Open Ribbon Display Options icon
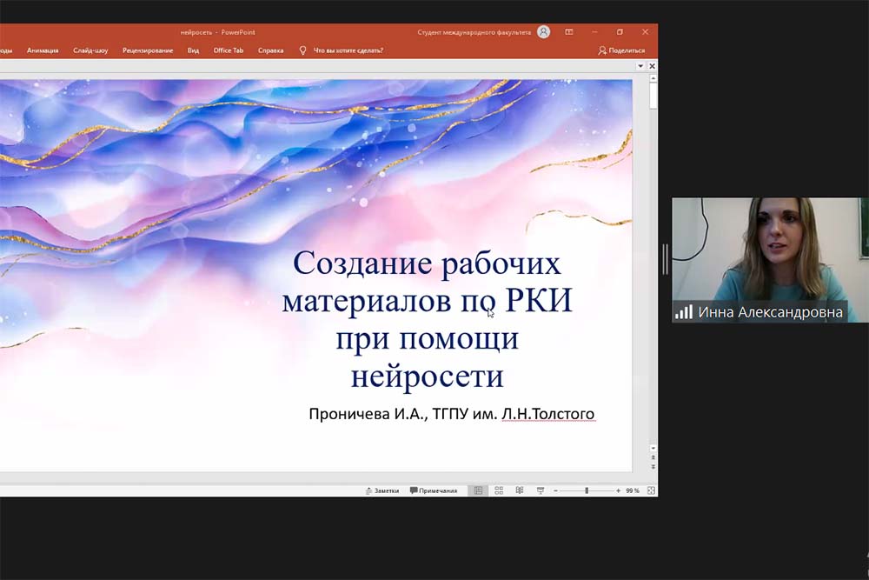Viewport: 869px width, 580px height. (569, 32)
